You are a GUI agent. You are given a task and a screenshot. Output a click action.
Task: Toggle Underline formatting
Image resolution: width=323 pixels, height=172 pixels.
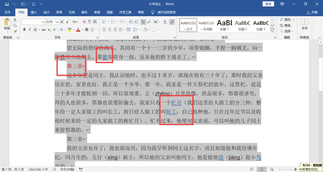35,30
